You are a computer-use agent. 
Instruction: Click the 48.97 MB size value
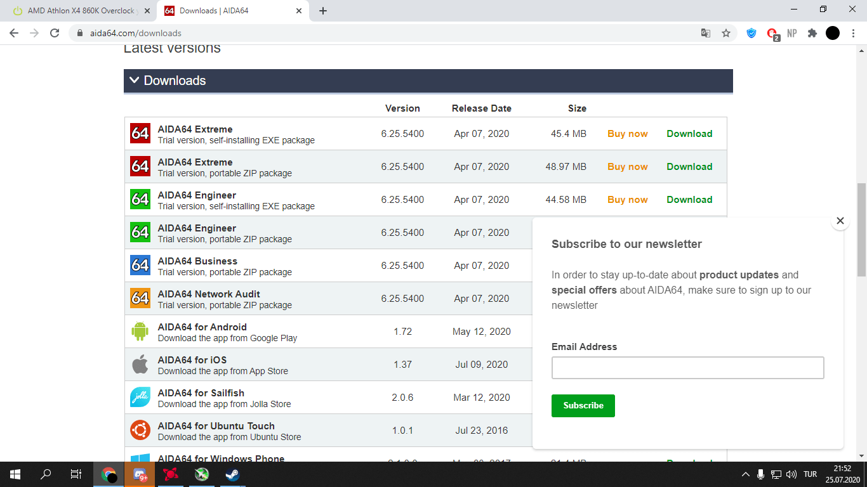[566, 167]
